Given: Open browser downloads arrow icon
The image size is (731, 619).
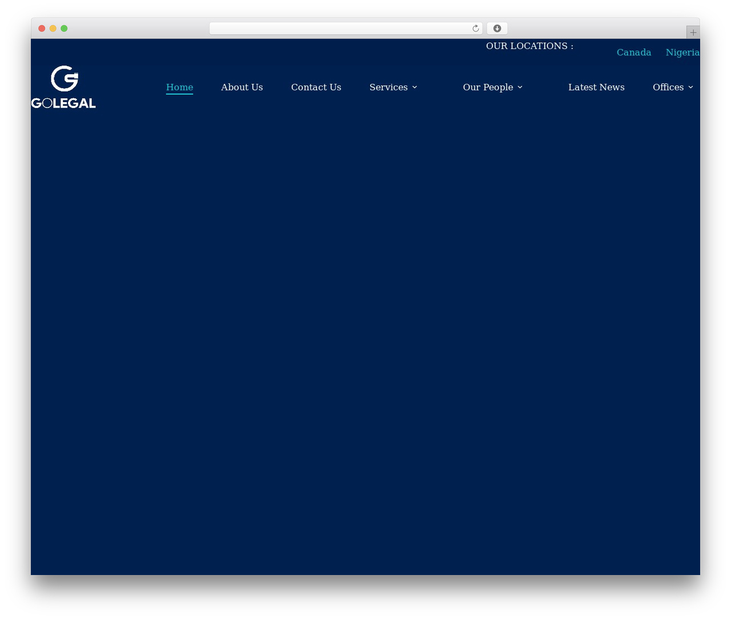Looking at the screenshot, I should pos(497,29).
